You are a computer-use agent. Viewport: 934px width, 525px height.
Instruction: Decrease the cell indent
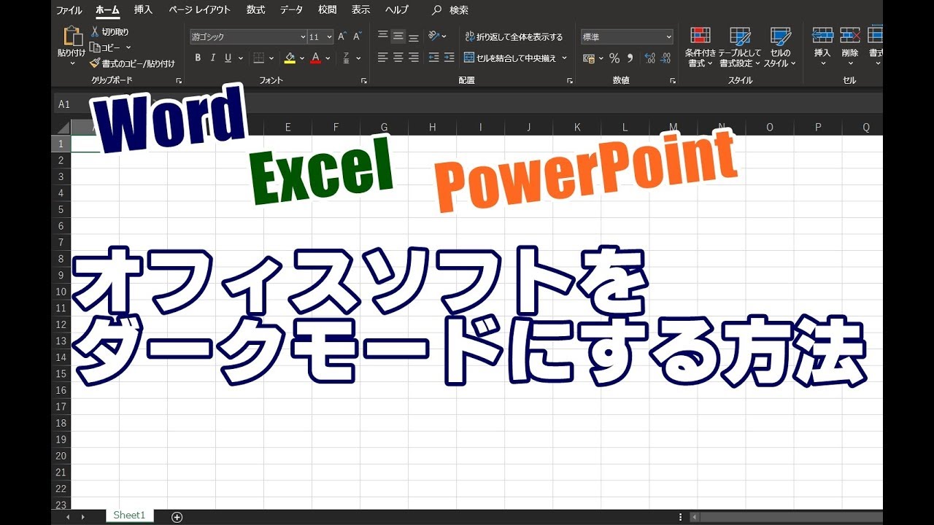pyautogui.click(x=433, y=58)
